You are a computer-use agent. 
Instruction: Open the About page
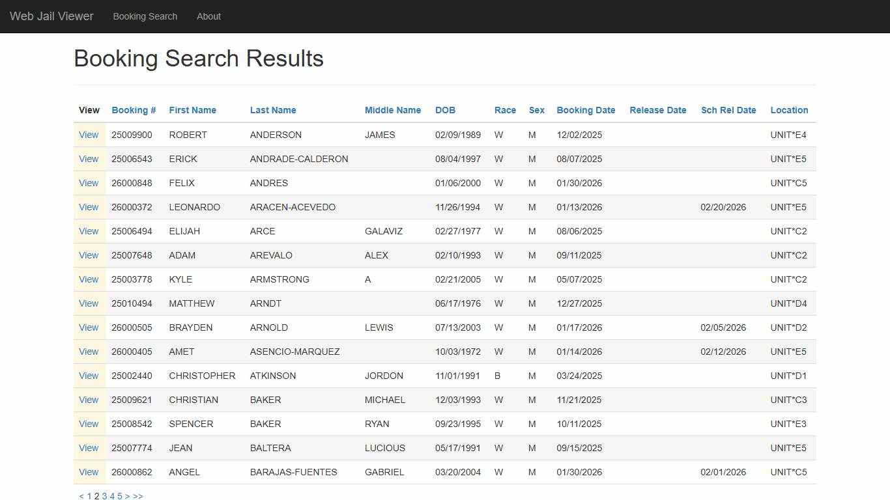point(208,16)
